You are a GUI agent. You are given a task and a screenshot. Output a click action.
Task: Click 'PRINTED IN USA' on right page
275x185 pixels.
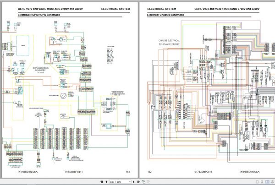point(249,172)
